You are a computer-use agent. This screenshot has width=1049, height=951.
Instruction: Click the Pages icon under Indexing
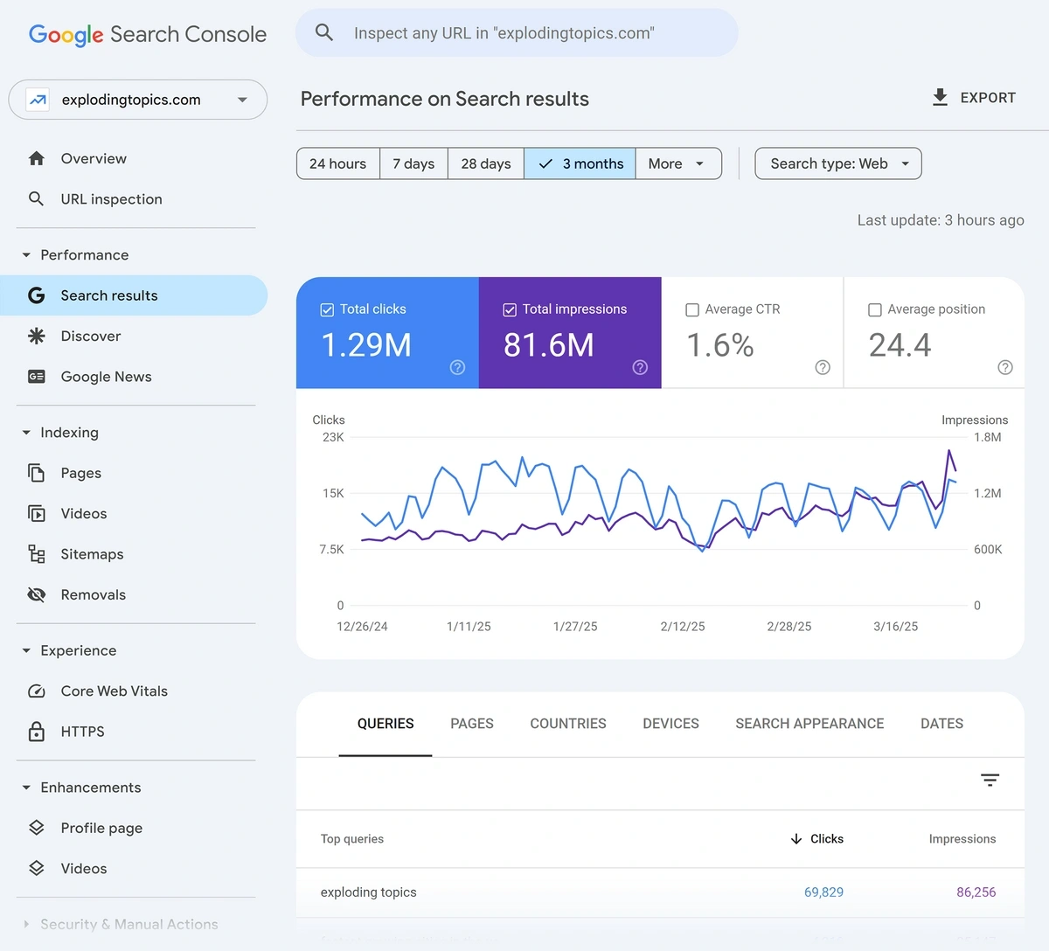pos(37,473)
